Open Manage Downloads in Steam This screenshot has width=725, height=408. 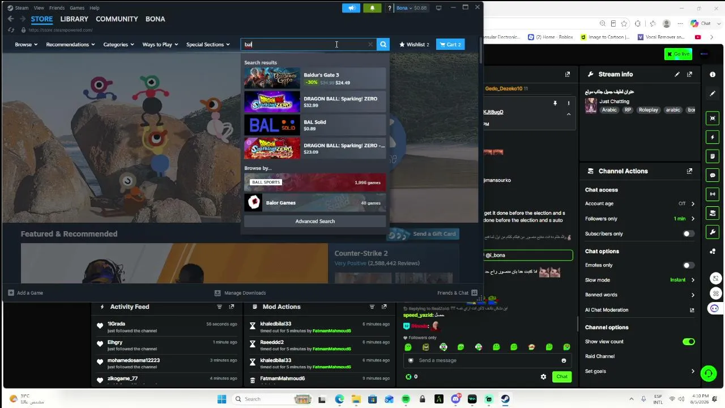[x=240, y=293]
